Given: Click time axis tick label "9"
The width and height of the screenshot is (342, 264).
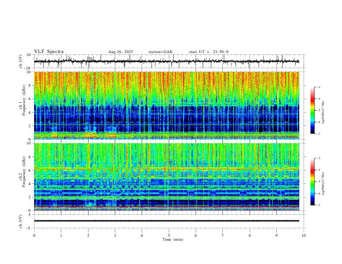Looking at the screenshot, I should point(276,236).
